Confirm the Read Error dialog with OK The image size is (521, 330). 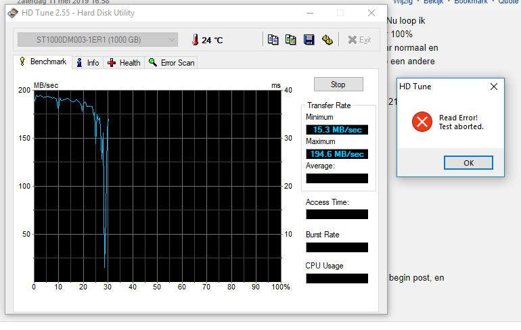(468, 163)
